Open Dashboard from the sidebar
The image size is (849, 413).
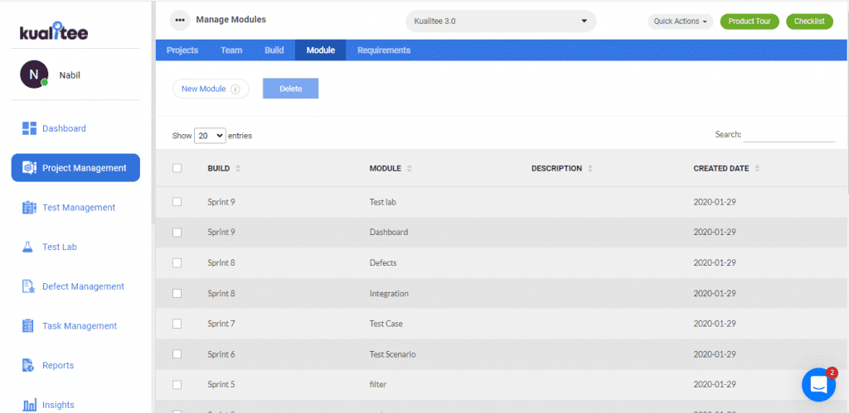point(64,128)
